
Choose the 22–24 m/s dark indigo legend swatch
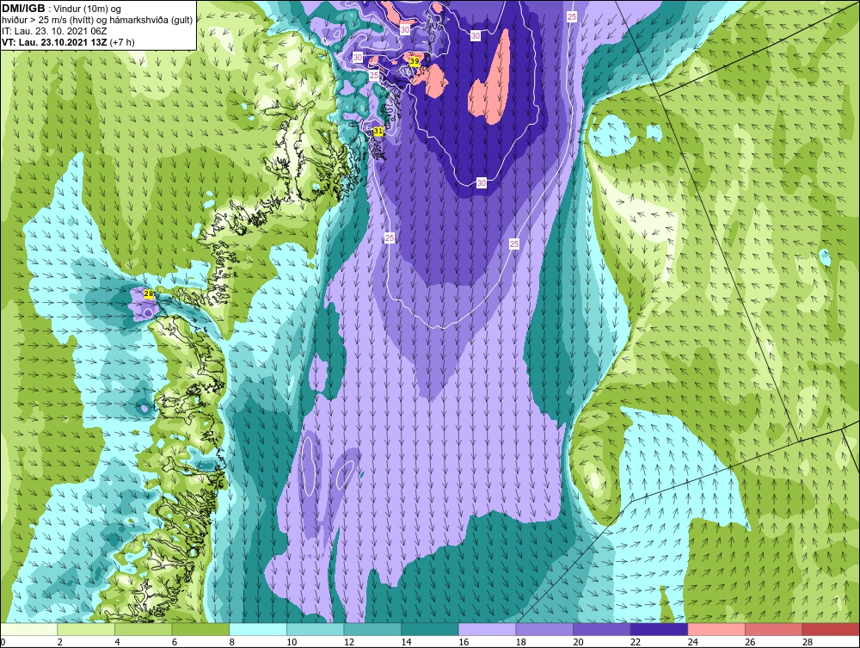(x=660, y=629)
